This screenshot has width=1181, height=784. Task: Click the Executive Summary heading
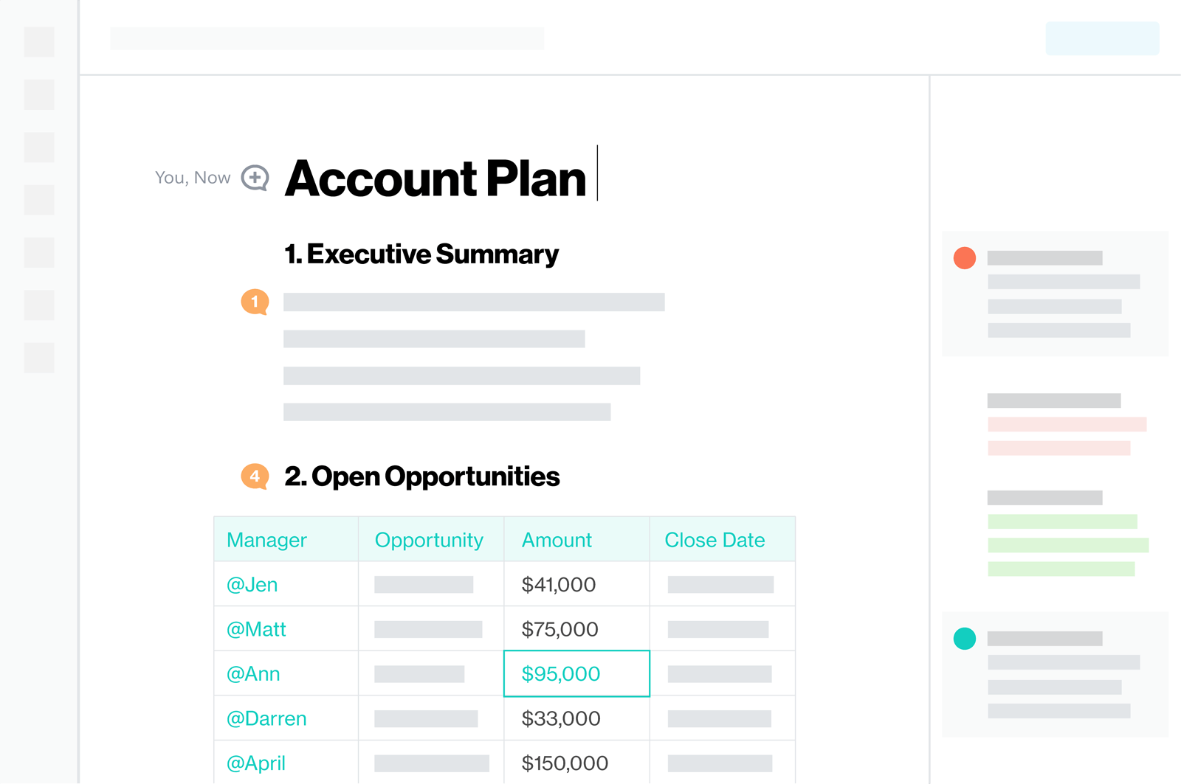(x=421, y=254)
